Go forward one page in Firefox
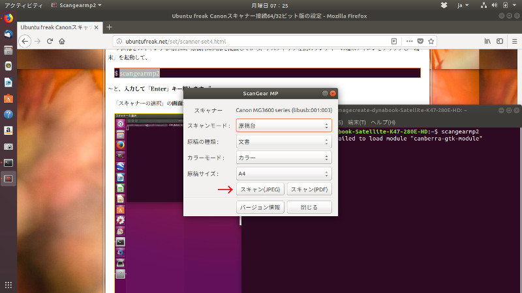Screen dimensions: 522x293 coord(38,41)
